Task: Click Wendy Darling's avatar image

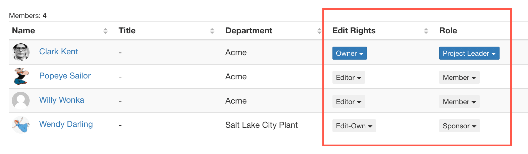Action: click(x=21, y=125)
